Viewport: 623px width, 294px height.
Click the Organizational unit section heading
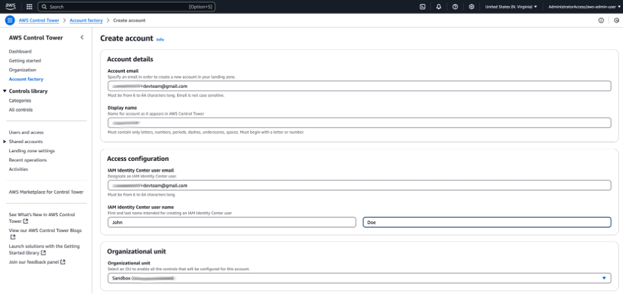coord(136,251)
